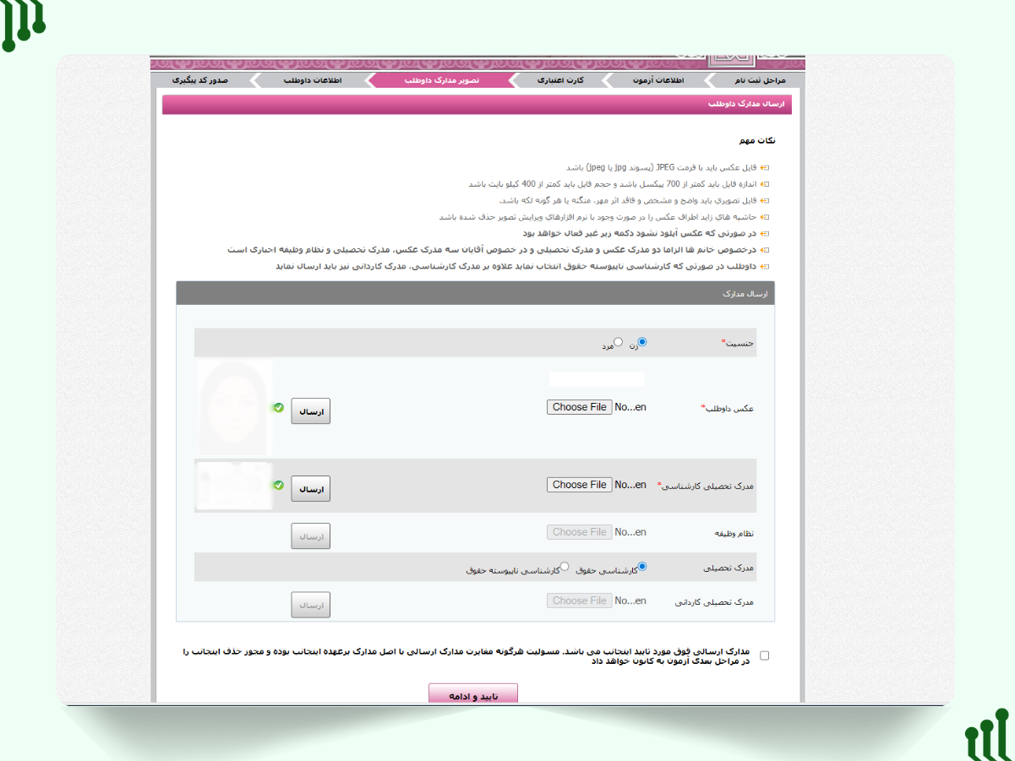Image resolution: width=1015 pixels, height=761 pixels.
Task: Click the green circuit logo at bottom-right corner
Action: pos(987,736)
